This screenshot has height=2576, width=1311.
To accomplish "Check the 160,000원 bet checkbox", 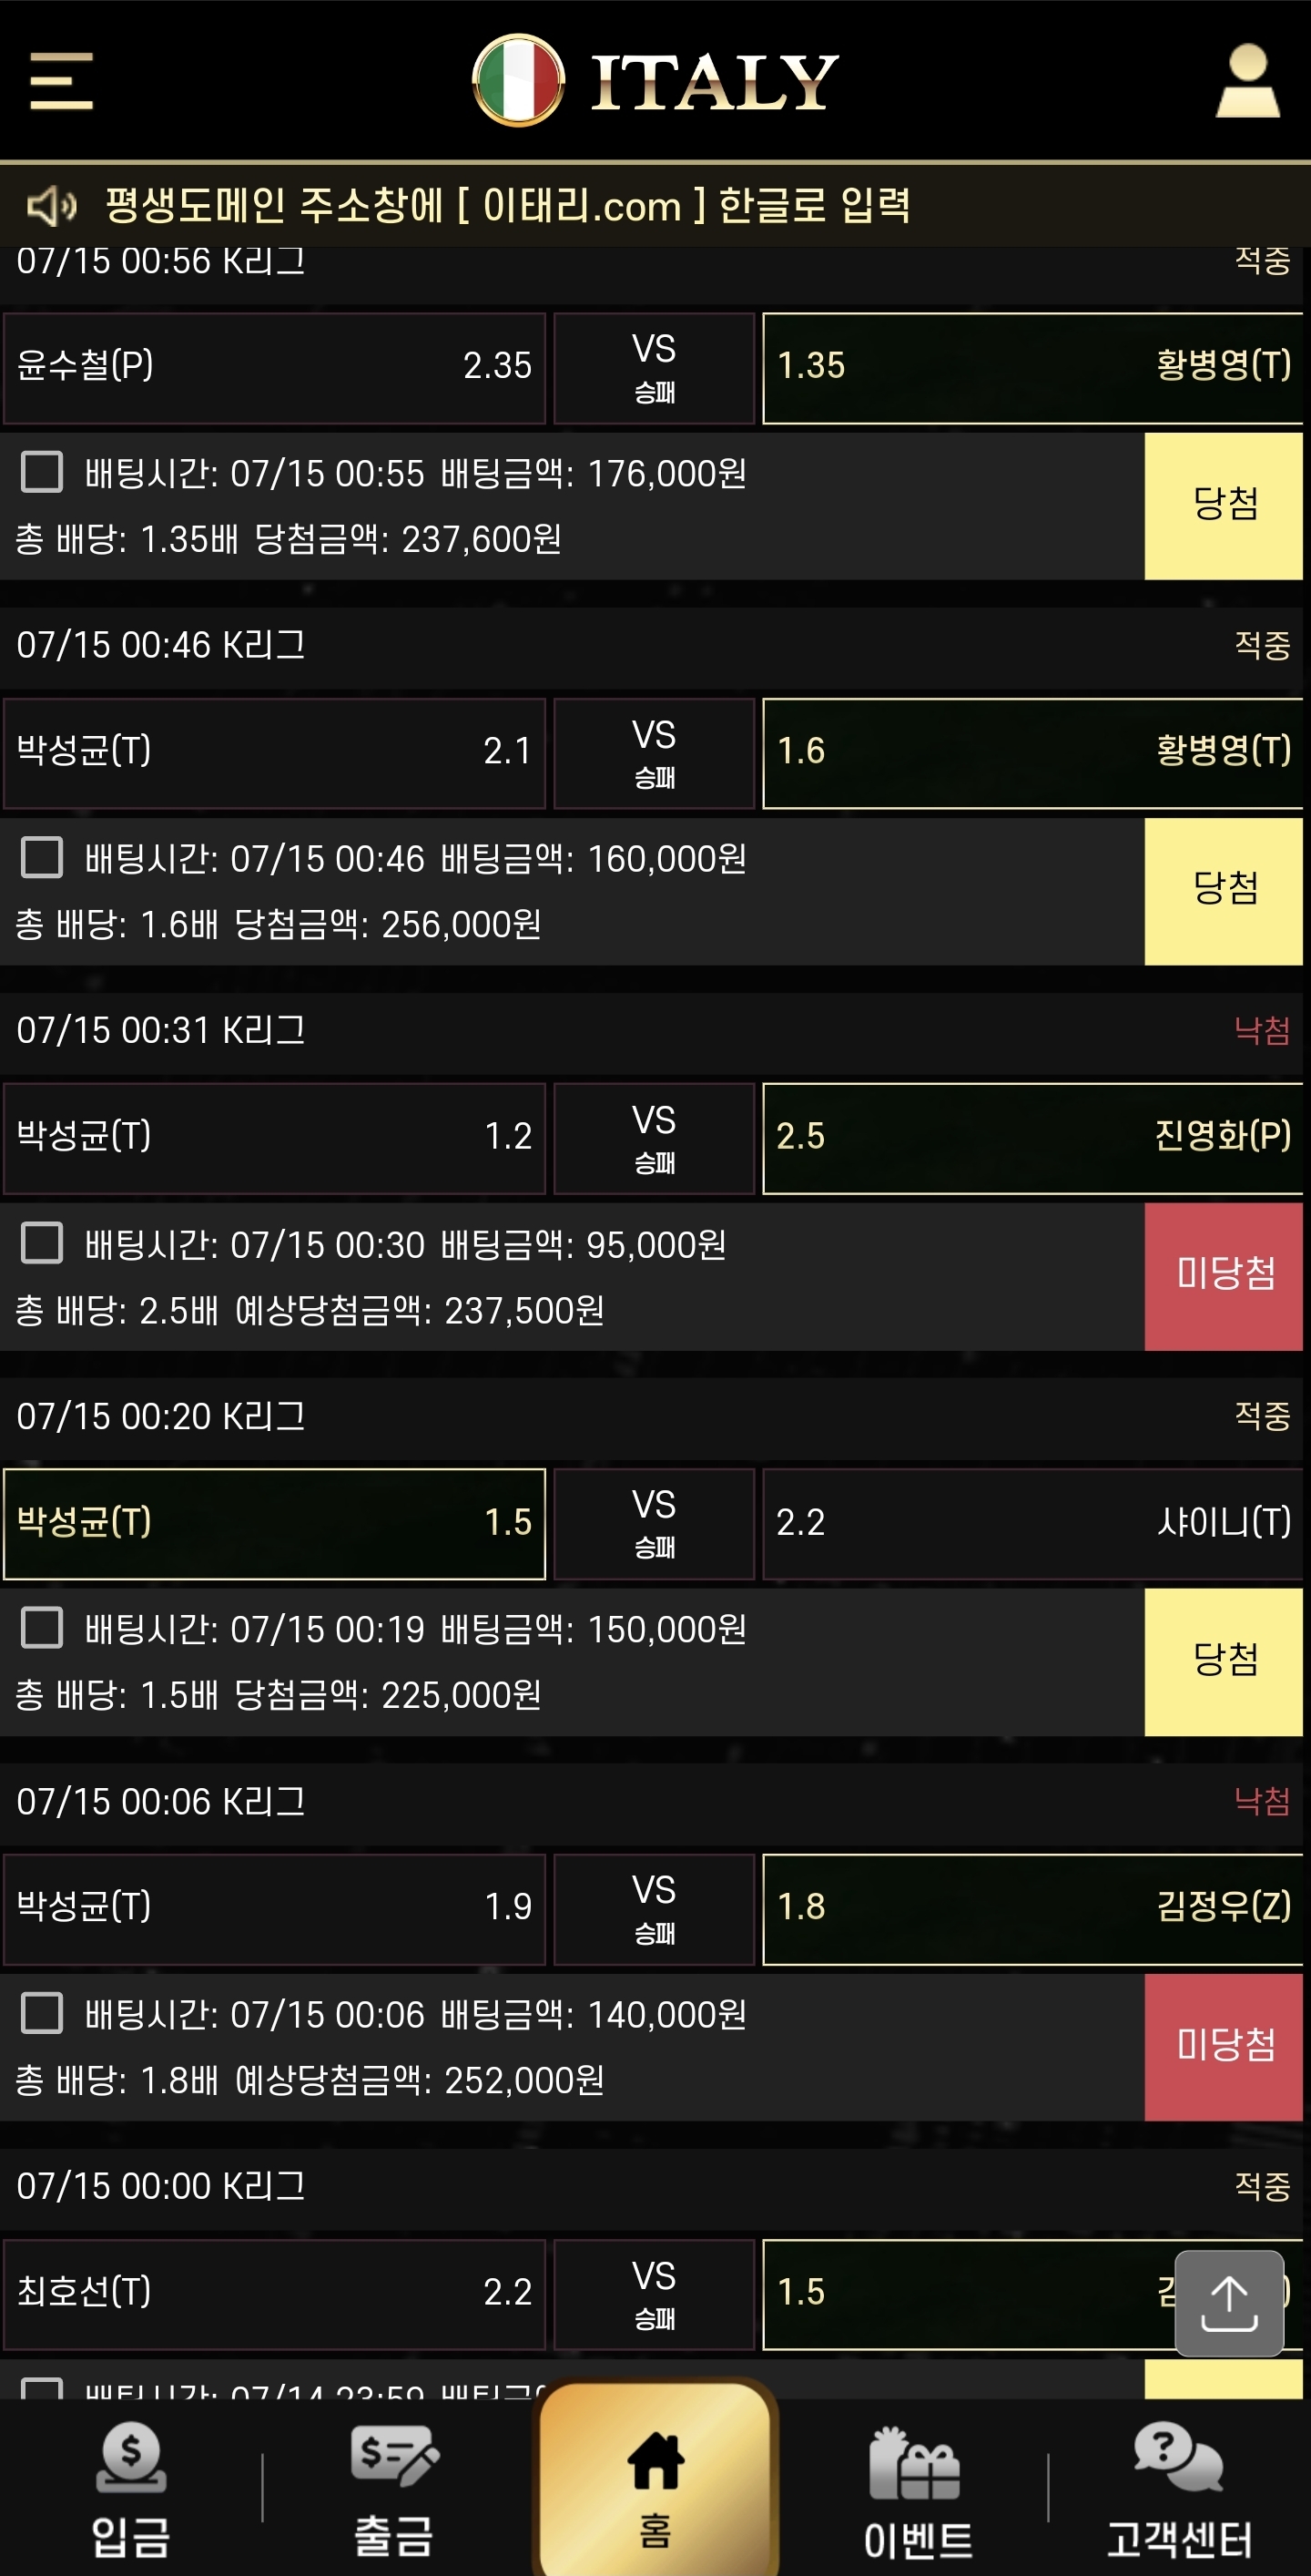I will tap(42, 858).
